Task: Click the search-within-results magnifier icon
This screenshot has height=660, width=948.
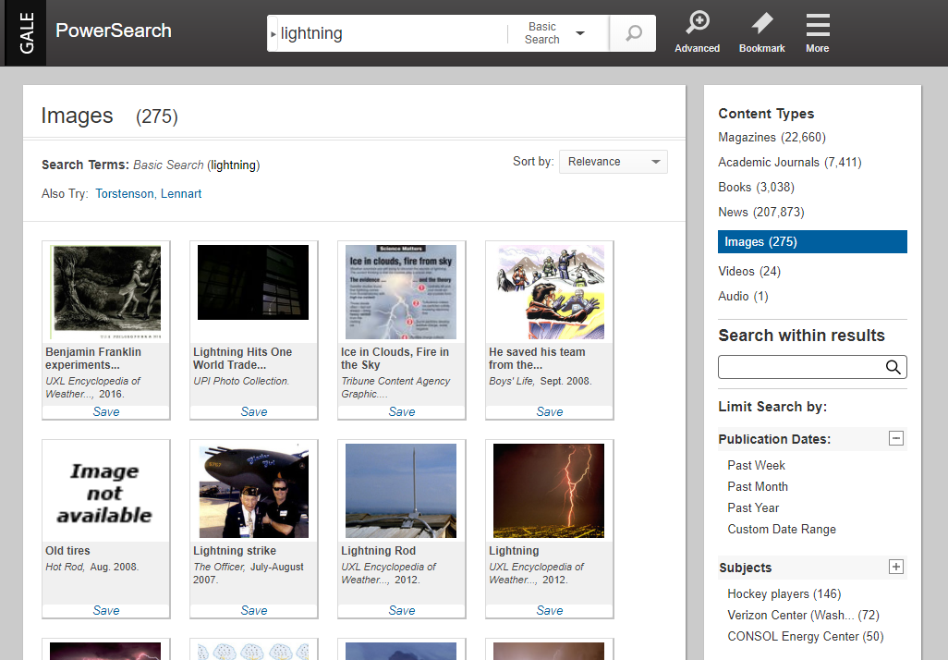Action: pos(893,367)
